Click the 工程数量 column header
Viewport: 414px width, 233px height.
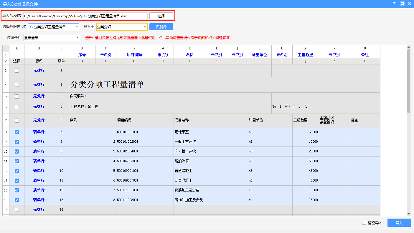(305, 55)
